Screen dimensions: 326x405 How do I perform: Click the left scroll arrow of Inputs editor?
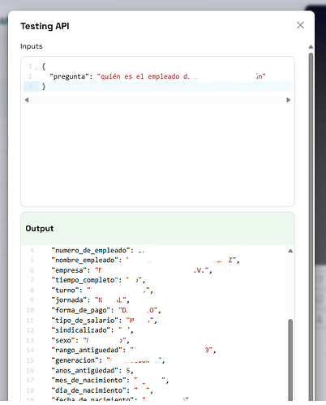click(27, 100)
